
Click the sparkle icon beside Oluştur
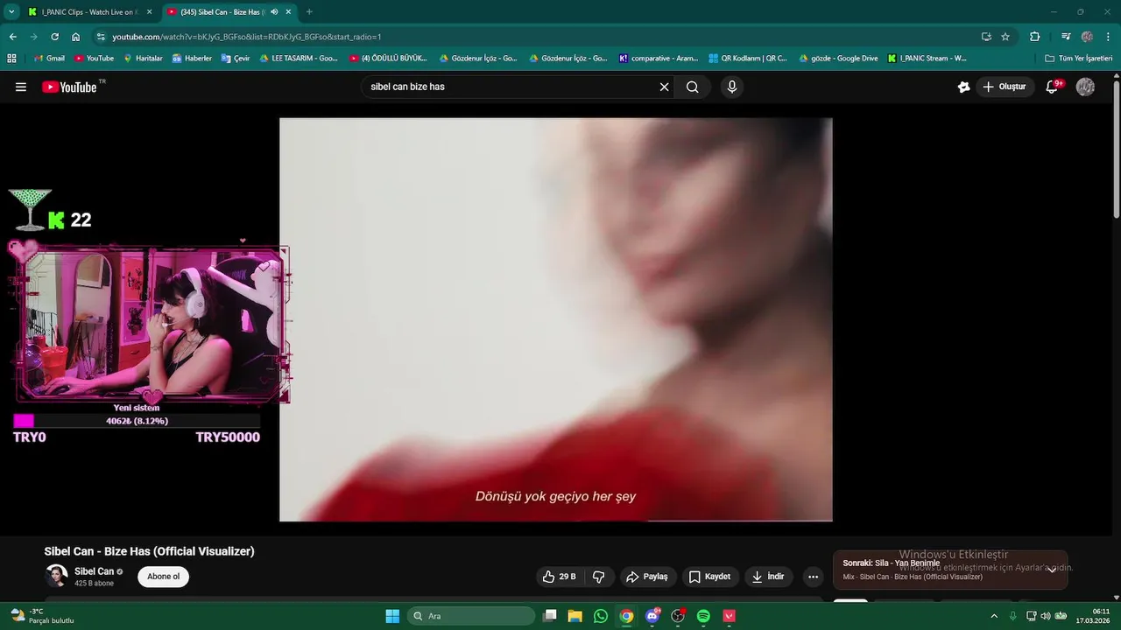963,87
